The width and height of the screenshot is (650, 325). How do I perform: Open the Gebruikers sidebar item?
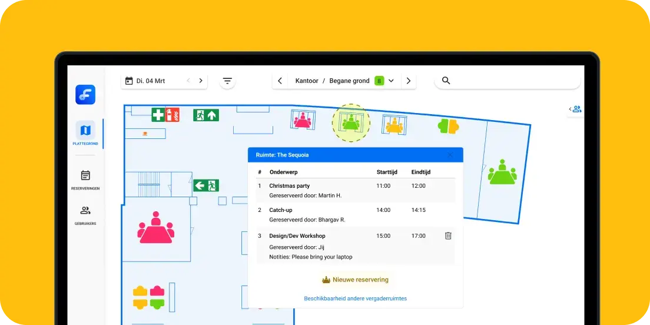point(85,215)
